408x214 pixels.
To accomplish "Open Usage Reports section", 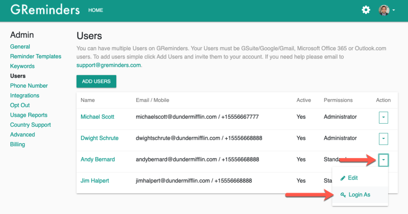I will (x=29, y=115).
